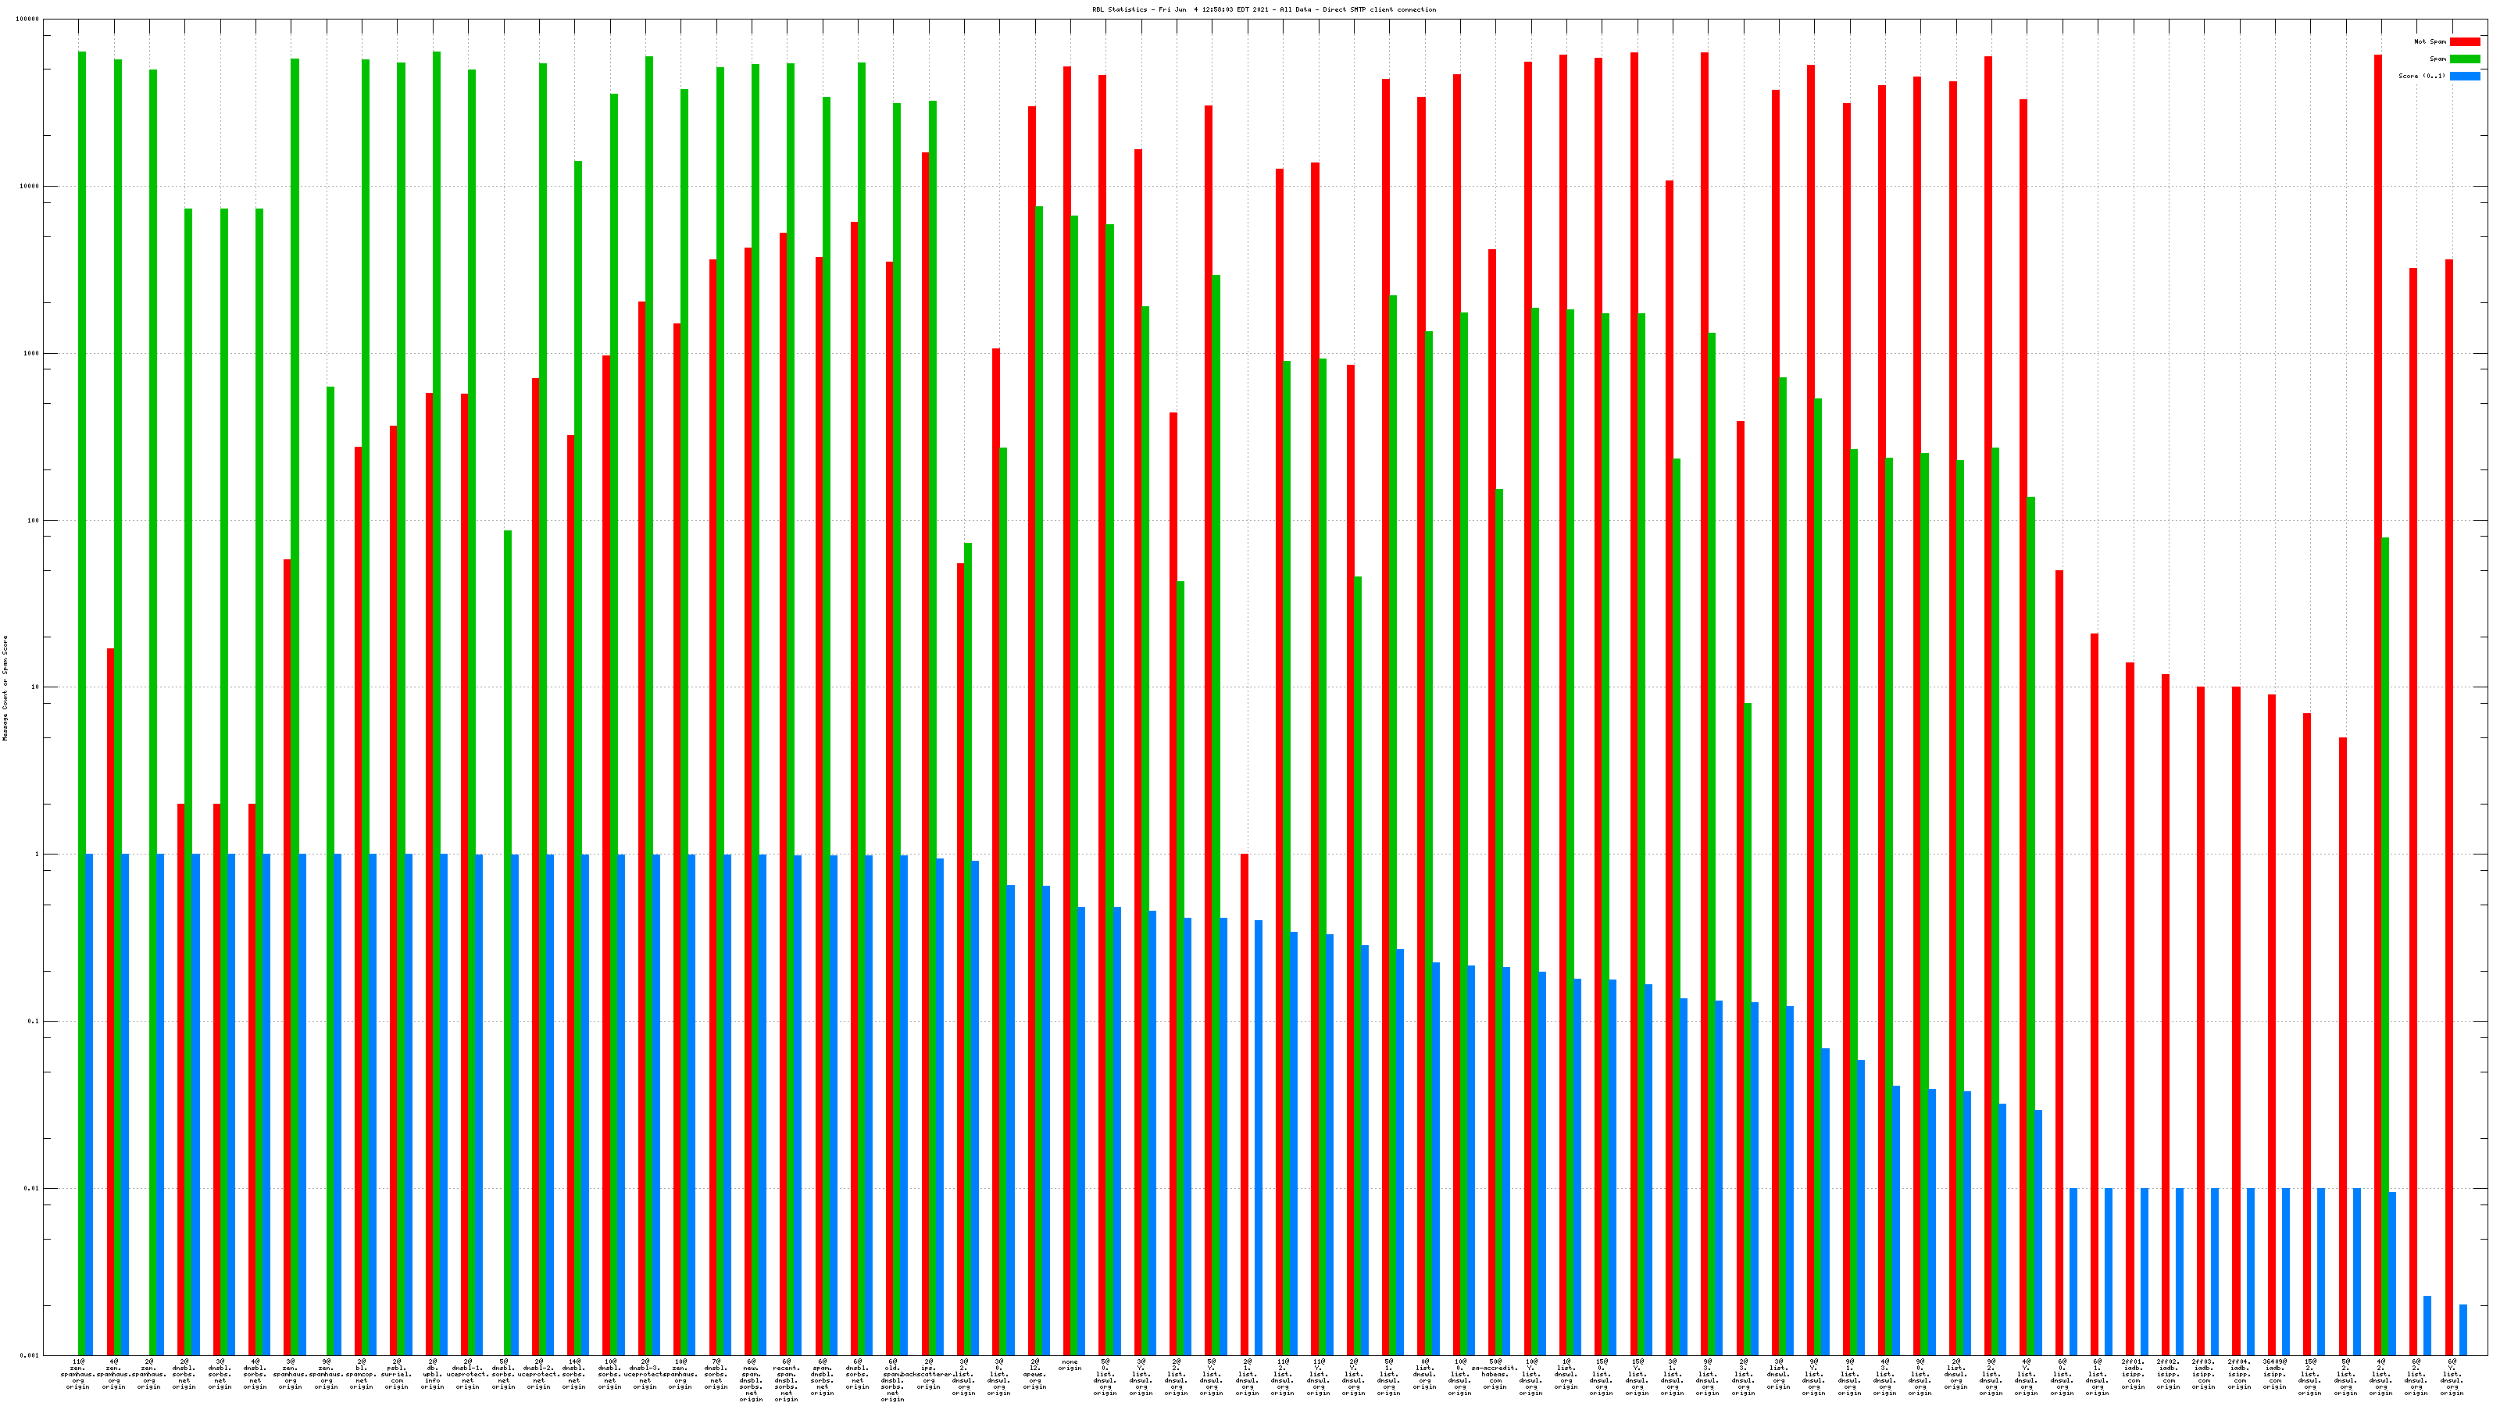Click the green Spam legend swatch
2500x1406 pixels.
pyautogui.click(x=2464, y=59)
